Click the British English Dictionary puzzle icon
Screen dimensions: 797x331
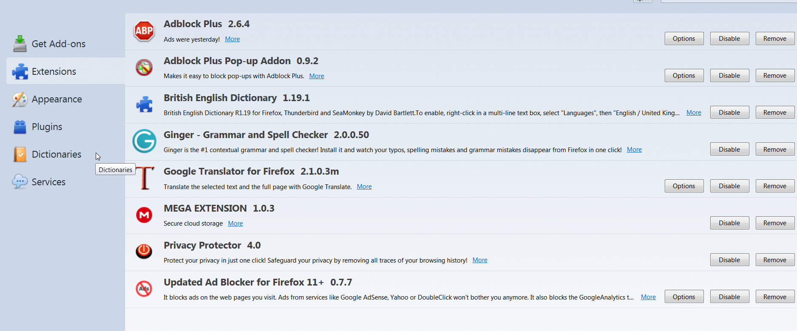click(144, 105)
